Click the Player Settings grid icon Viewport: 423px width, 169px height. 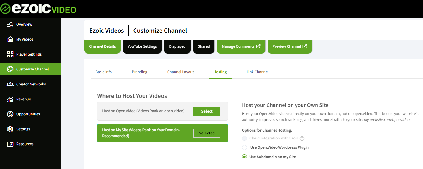coord(10,54)
